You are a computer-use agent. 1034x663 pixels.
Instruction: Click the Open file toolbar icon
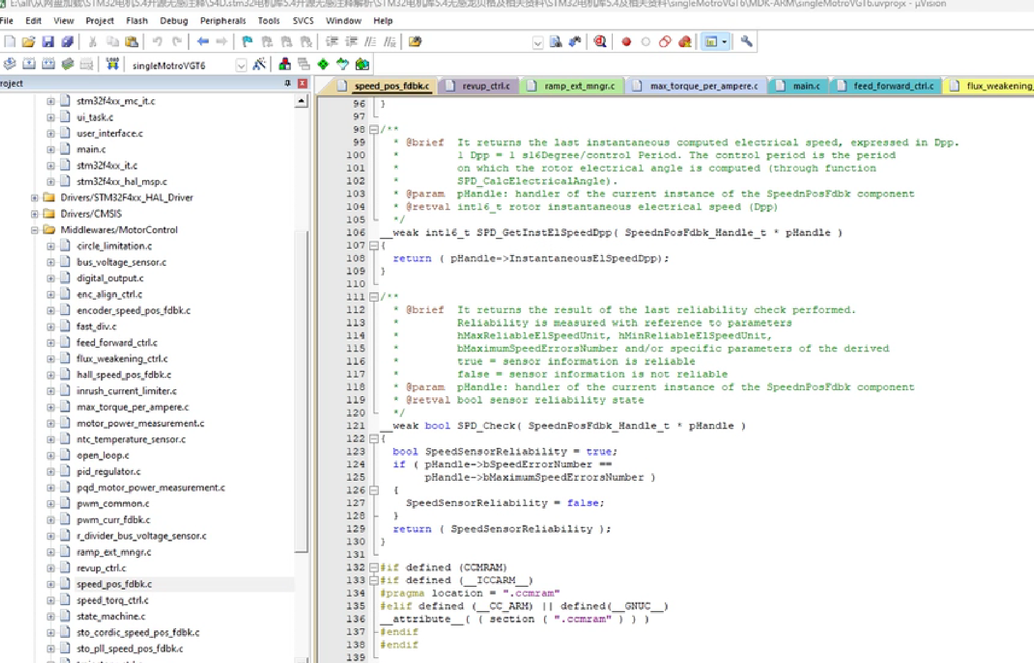28,42
